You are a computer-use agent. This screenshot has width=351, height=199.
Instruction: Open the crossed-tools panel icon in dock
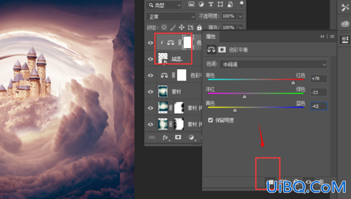point(345,7)
